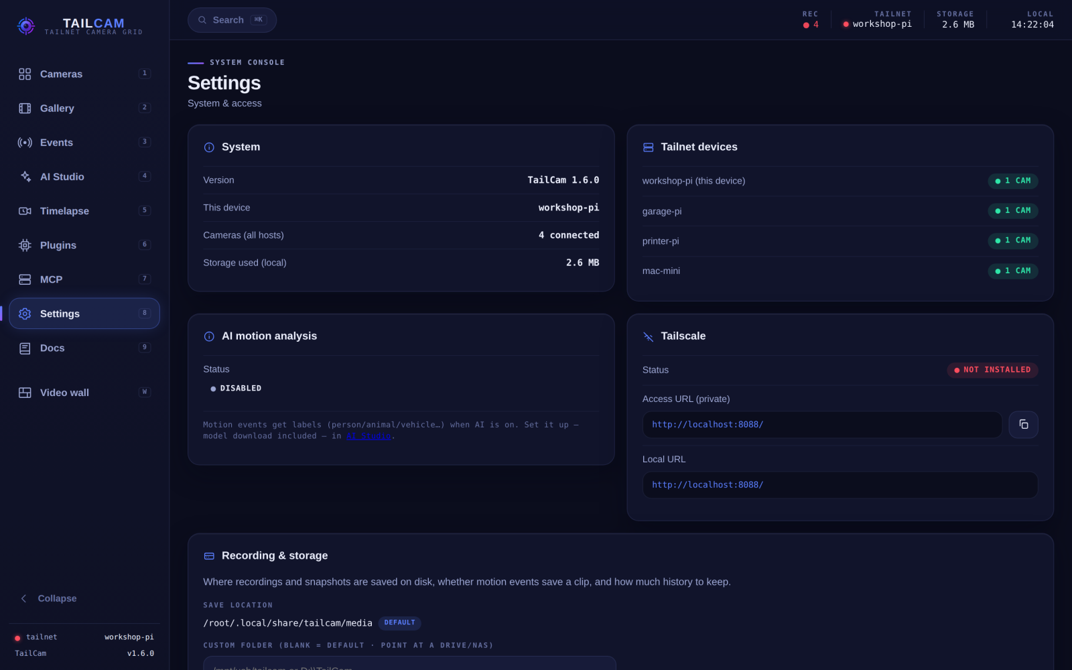Image resolution: width=1072 pixels, height=670 pixels.
Task: Click the Tailscale disconnected icon
Action: (648, 336)
